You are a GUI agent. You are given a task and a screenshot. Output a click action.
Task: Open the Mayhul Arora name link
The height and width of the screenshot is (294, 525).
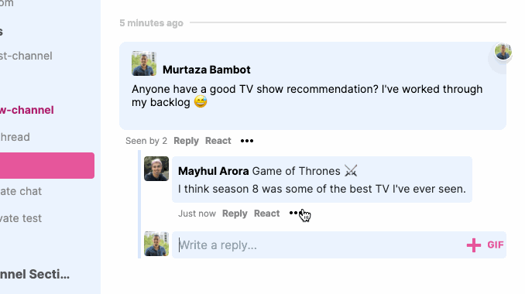coord(213,171)
